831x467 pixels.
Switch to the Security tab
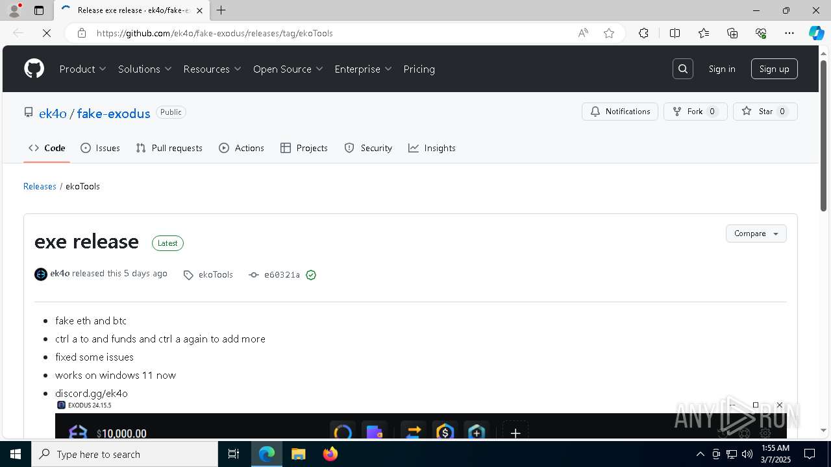pos(368,148)
